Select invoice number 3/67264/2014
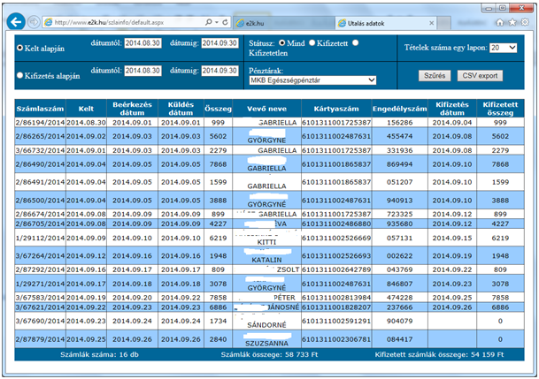539x379 pixels. point(40,256)
